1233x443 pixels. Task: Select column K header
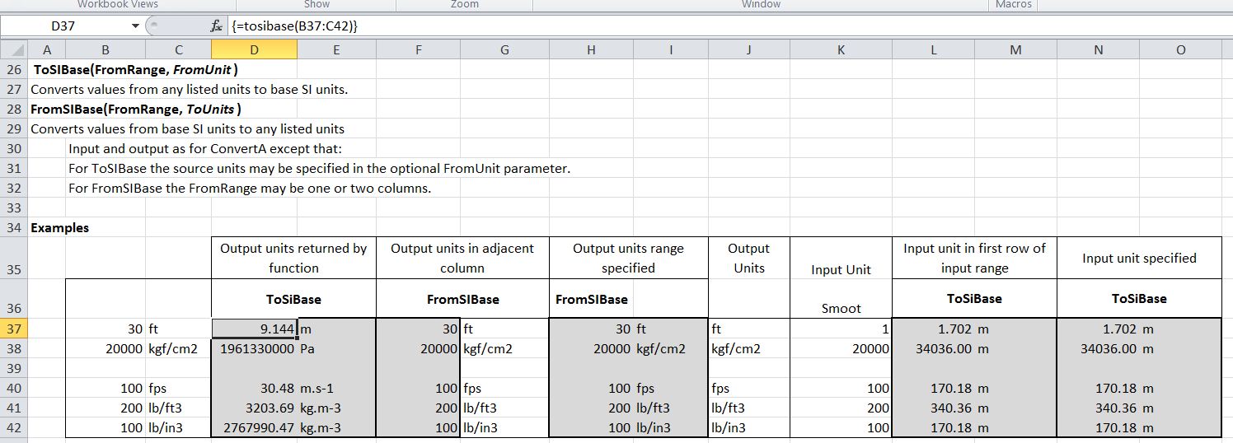[x=840, y=50]
